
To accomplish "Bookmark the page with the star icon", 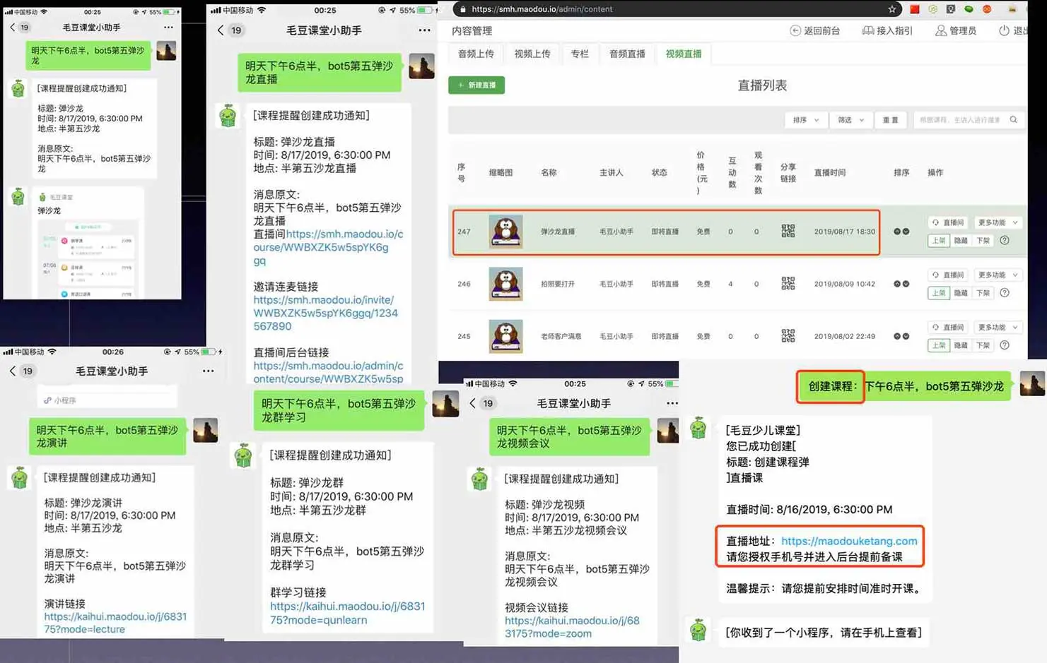I will (892, 9).
